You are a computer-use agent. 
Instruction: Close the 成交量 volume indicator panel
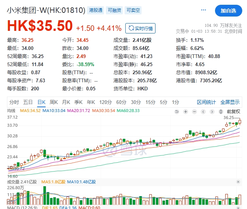click(x=238, y=182)
